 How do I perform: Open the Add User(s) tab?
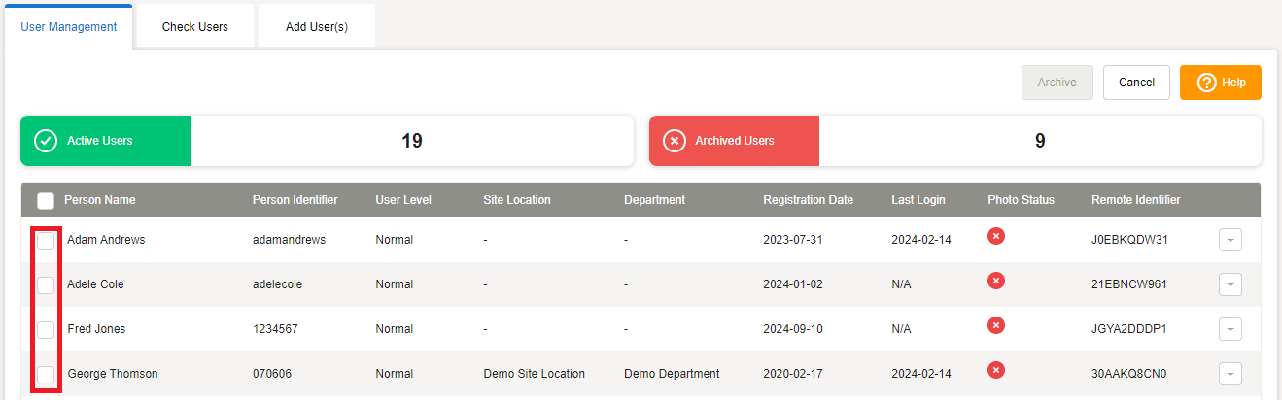pyautogui.click(x=317, y=27)
